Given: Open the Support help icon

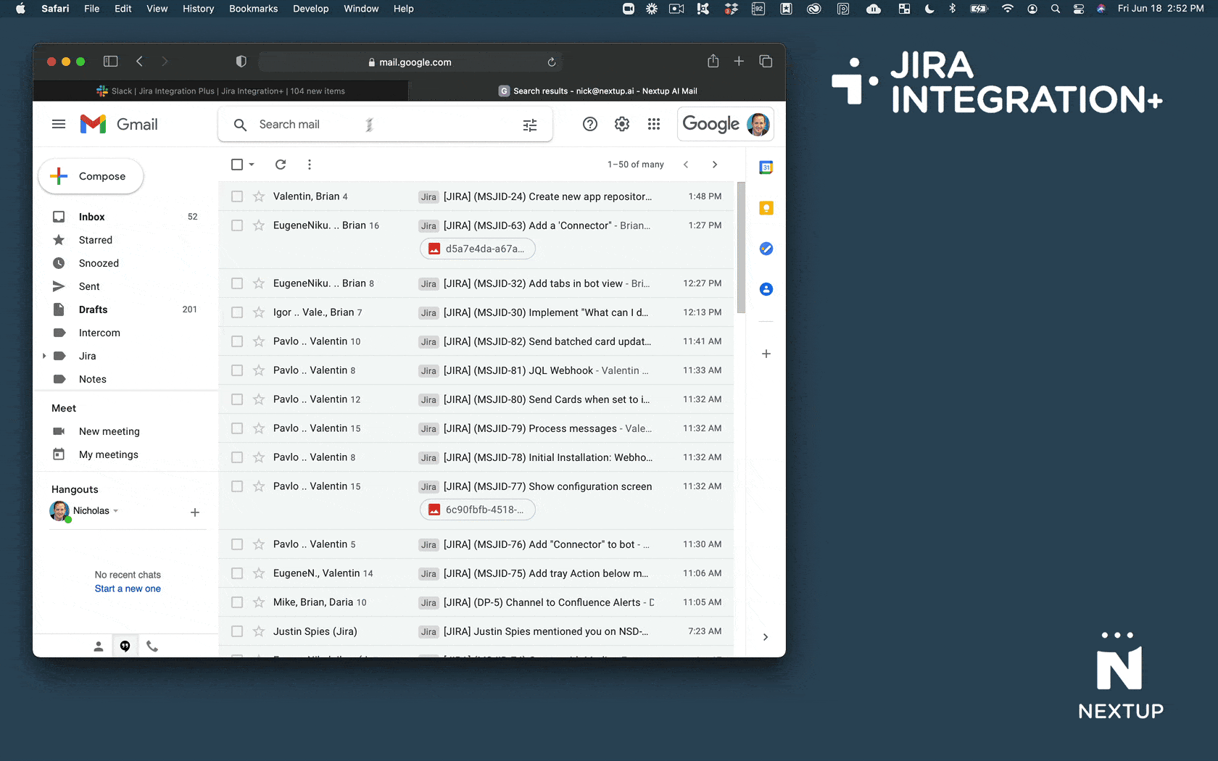Looking at the screenshot, I should tap(590, 124).
